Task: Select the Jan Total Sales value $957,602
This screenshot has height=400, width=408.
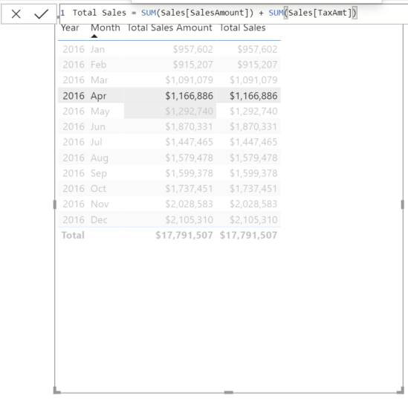Action: (x=257, y=49)
